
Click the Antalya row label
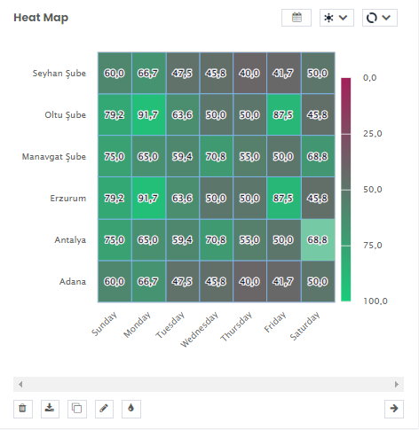click(70, 240)
